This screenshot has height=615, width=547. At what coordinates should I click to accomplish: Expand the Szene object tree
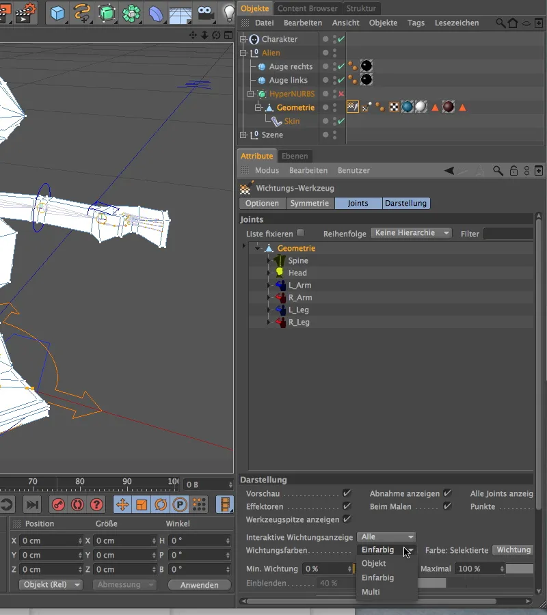pyautogui.click(x=243, y=135)
